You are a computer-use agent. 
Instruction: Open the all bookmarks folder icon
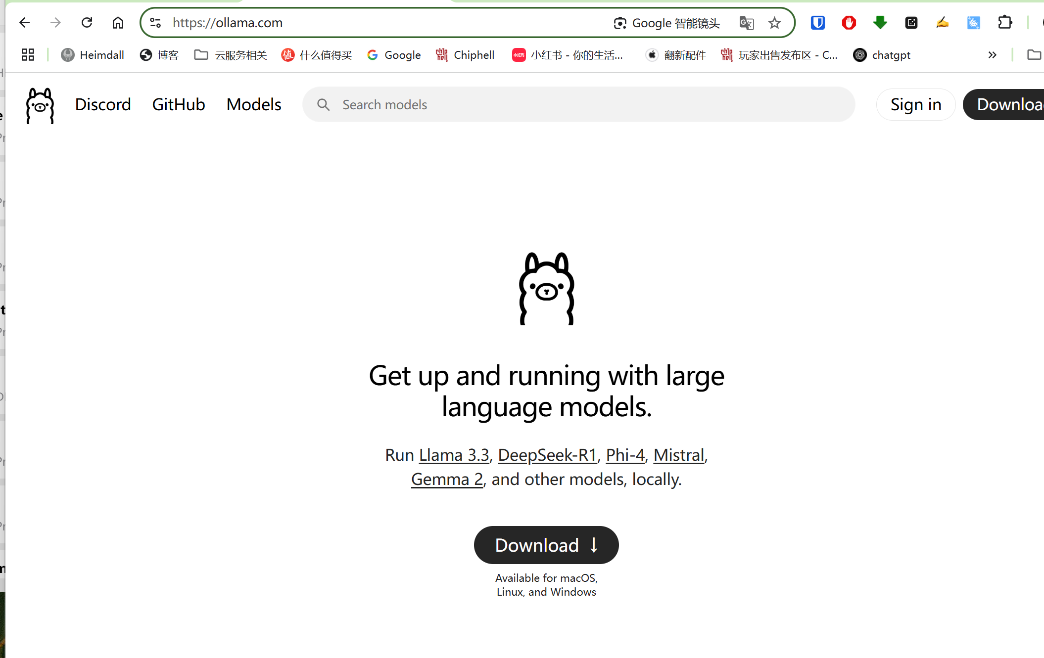pos(1034,55)
